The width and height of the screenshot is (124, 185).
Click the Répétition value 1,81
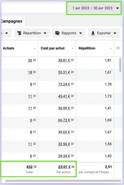point(108,60)
